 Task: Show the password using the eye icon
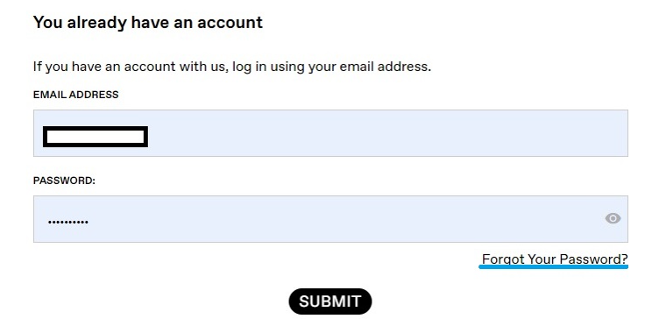[613, 218]
